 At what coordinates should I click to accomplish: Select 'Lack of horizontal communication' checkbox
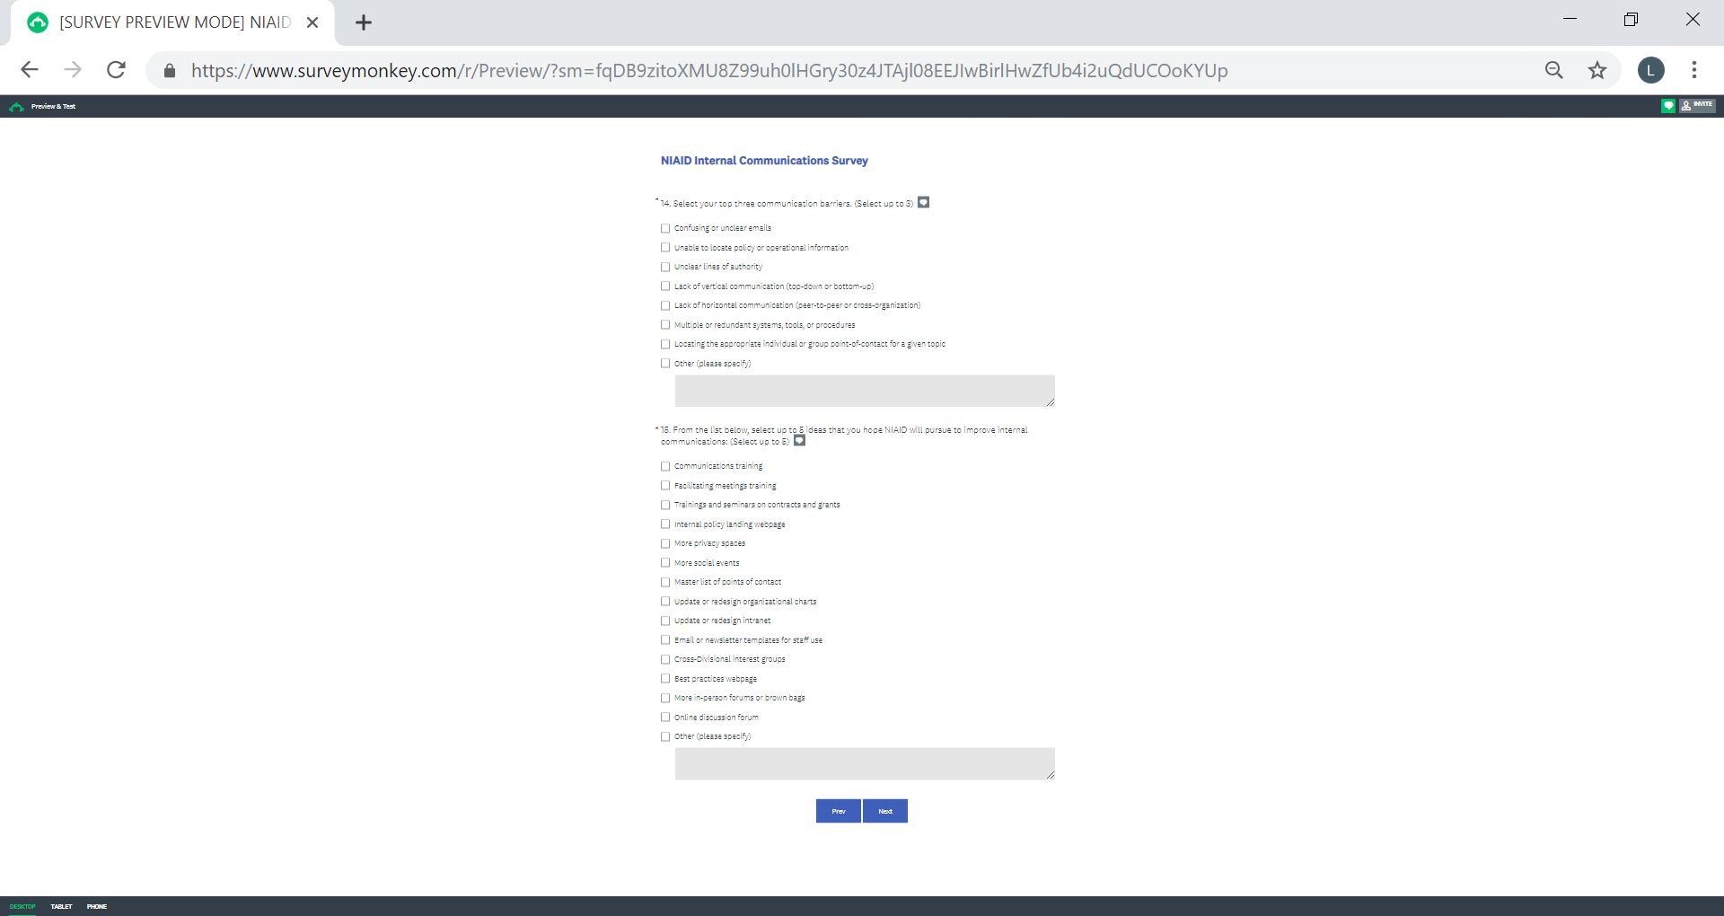coord(665,306)
